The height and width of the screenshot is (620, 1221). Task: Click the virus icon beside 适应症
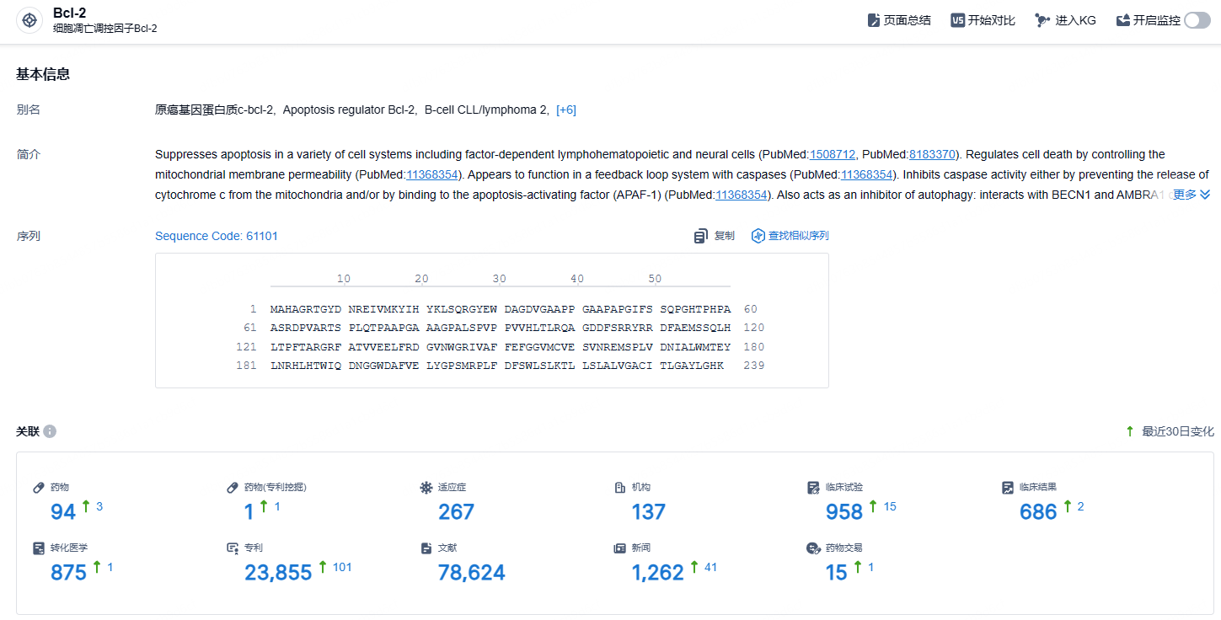click(x=426, y=487)
